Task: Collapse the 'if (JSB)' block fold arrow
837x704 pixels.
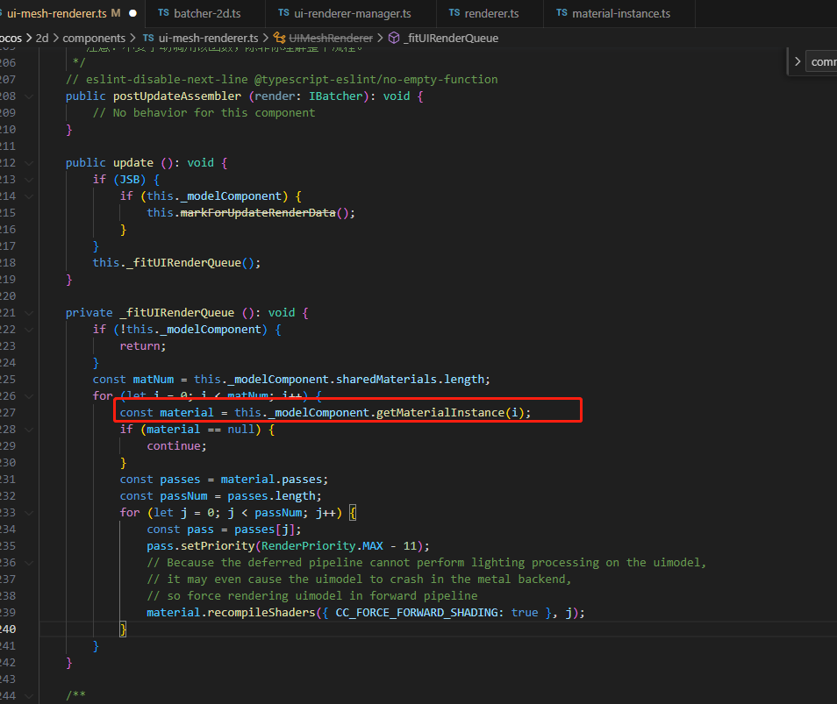Action: coord(29,180)
